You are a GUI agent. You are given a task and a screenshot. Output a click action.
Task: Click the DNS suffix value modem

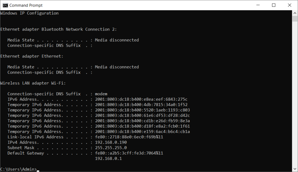click(101, 94)
